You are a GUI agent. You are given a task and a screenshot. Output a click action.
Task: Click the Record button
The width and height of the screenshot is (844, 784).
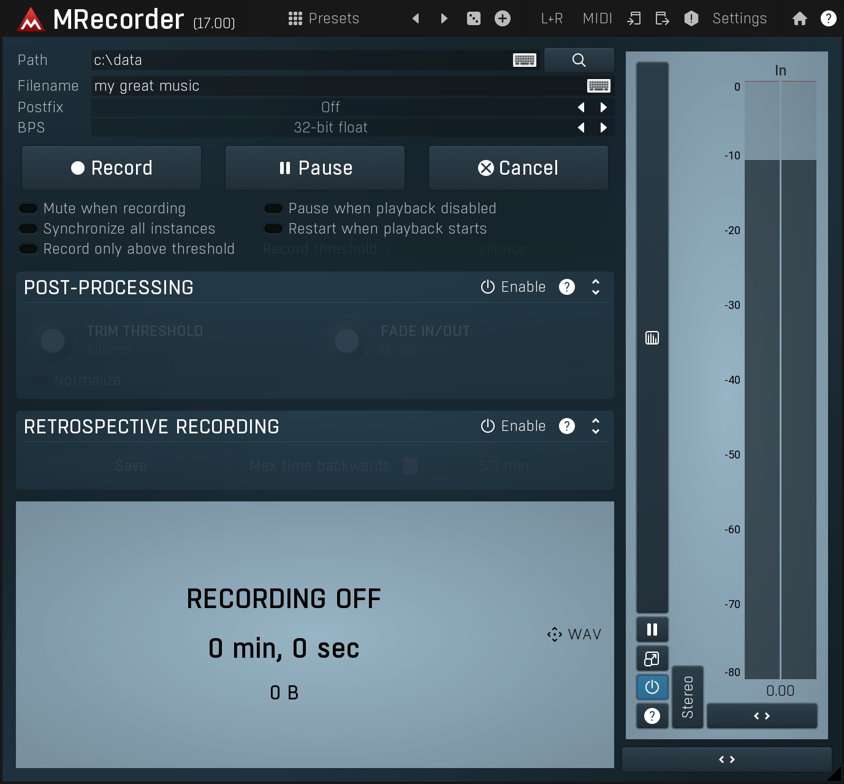click(112, 167)
